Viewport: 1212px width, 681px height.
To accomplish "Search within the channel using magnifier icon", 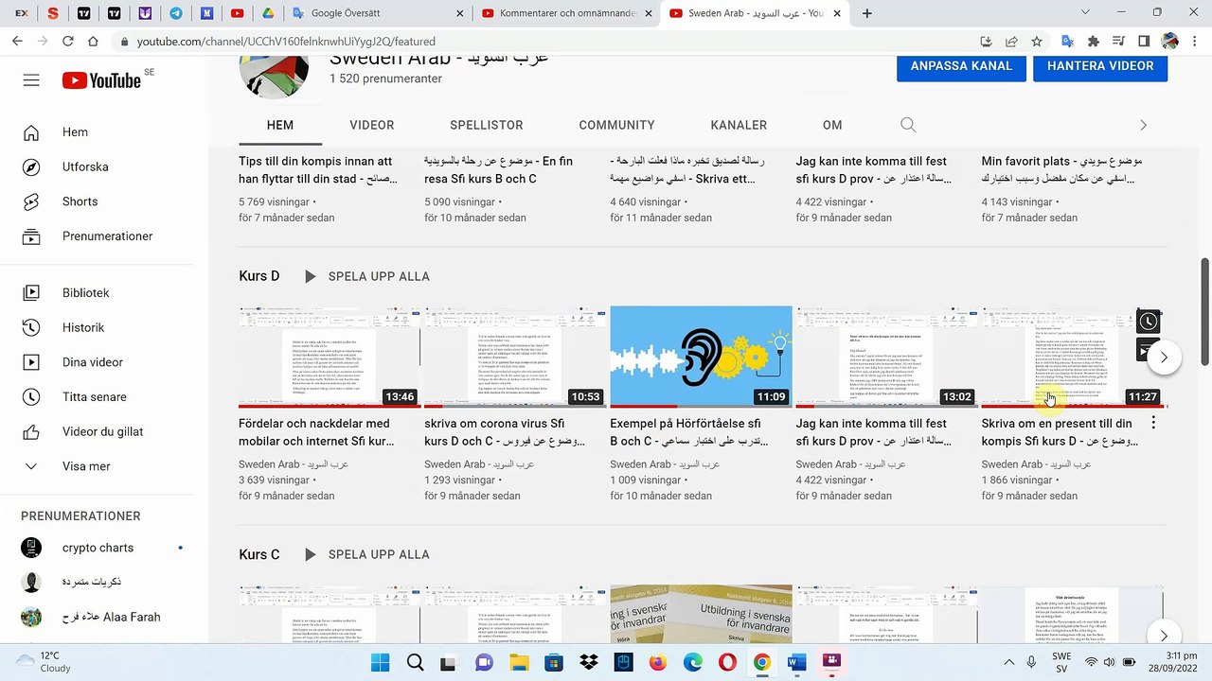I will click(908, 125).
